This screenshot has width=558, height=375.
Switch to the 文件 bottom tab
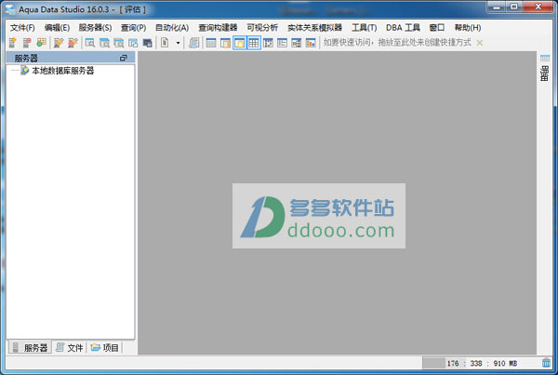70,347
